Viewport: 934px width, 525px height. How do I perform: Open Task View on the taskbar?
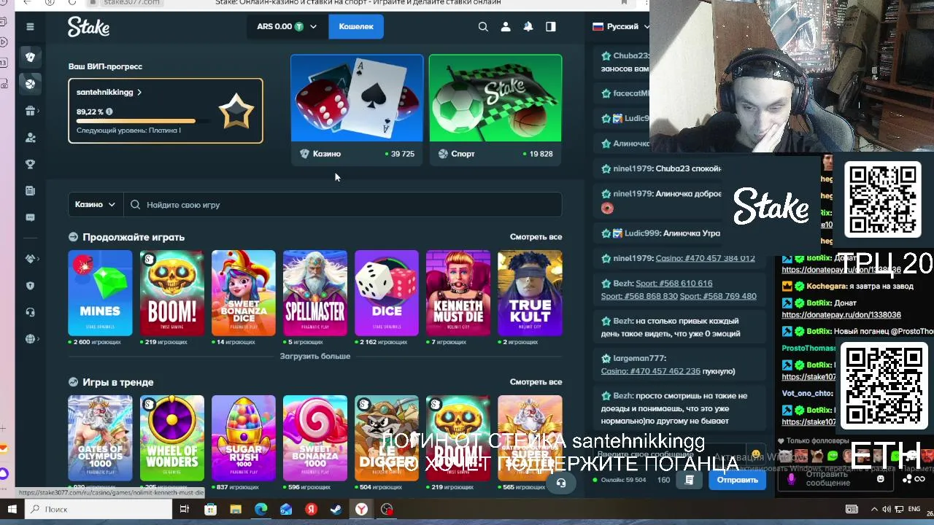[185, 510]
